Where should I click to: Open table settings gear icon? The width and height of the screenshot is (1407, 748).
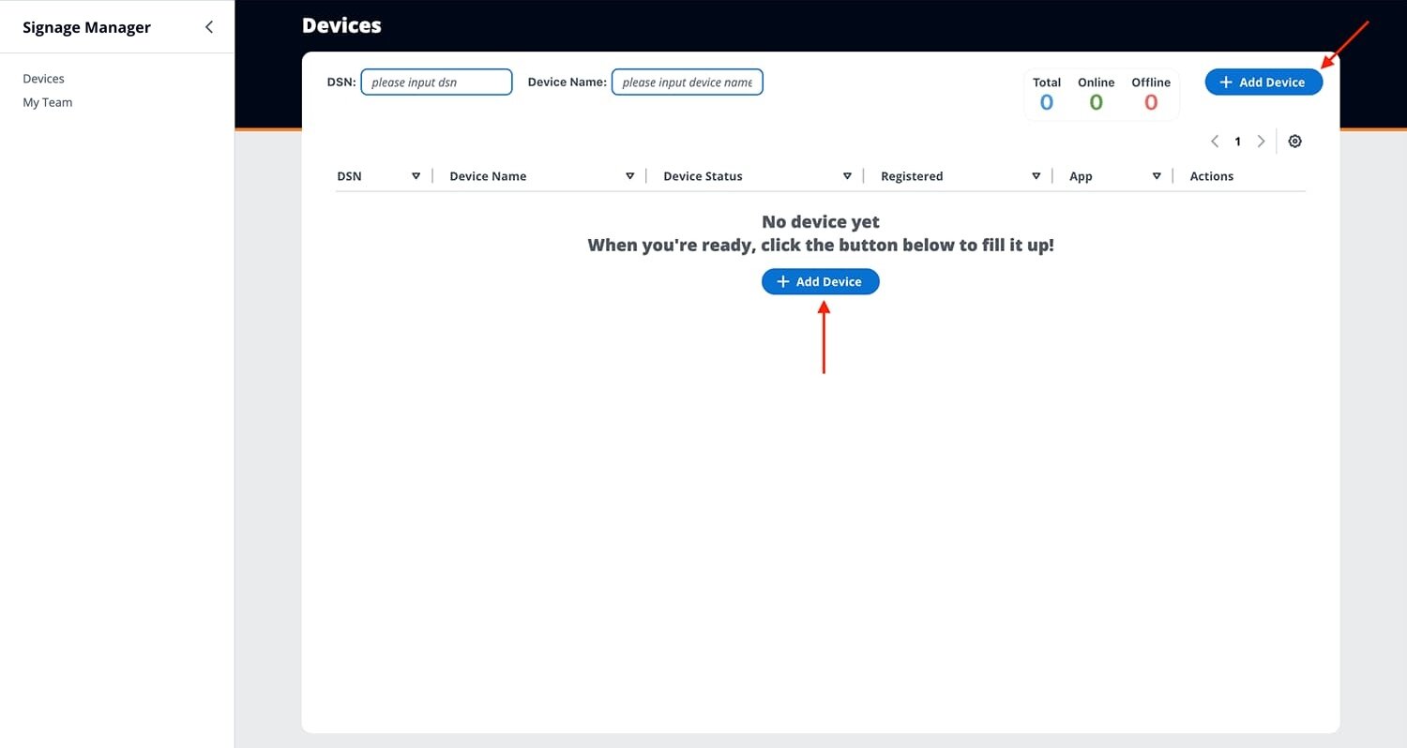1294,142
